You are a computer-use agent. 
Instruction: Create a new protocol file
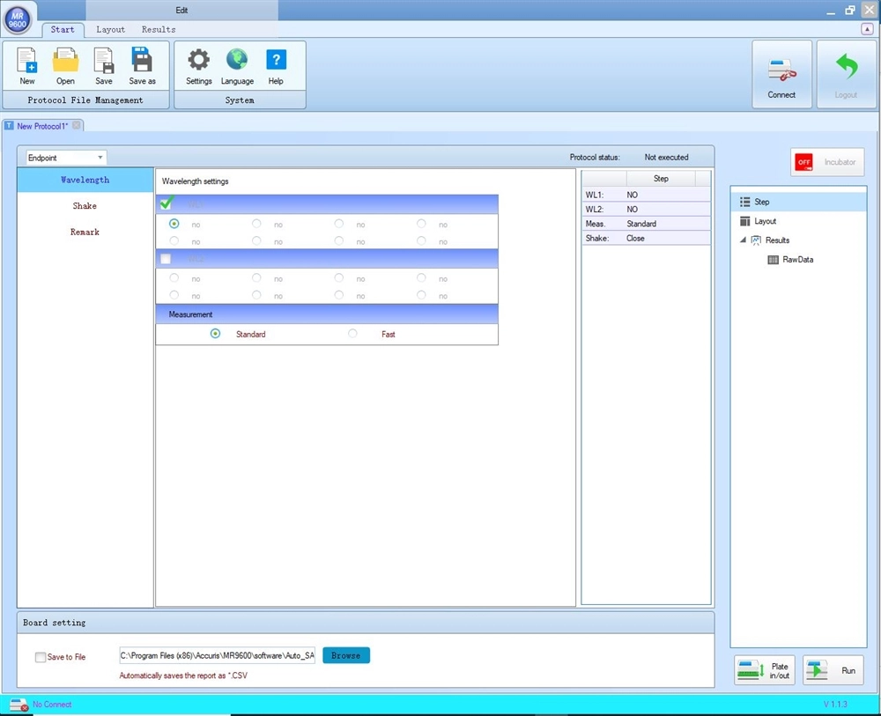(26, 65)
